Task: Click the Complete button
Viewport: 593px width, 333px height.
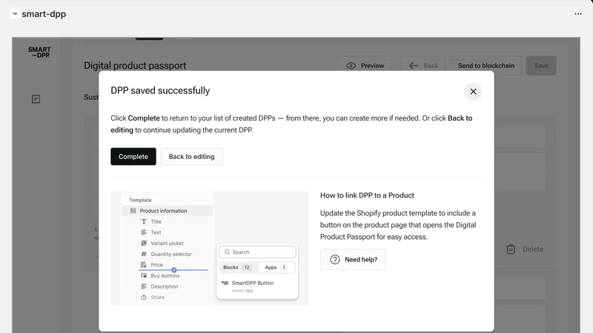Action: click(133, 156)
